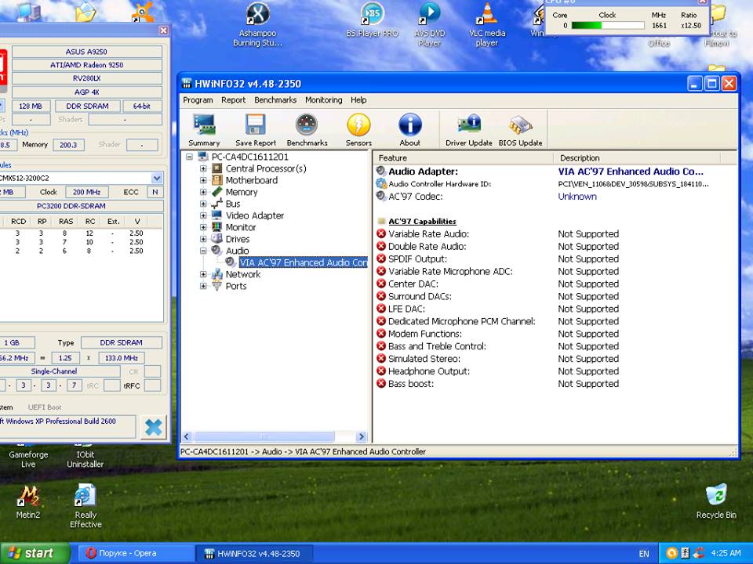
Task: Open BIOS Update toolbar icon
Action: click(520, 128)
